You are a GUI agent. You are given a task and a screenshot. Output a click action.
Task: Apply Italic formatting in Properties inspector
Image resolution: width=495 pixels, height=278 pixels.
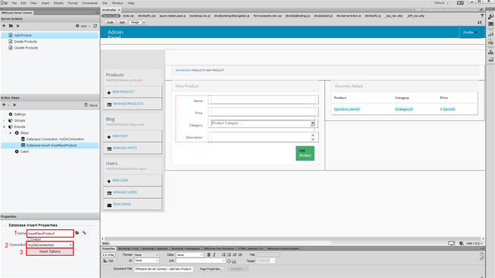tap(214, 254)
